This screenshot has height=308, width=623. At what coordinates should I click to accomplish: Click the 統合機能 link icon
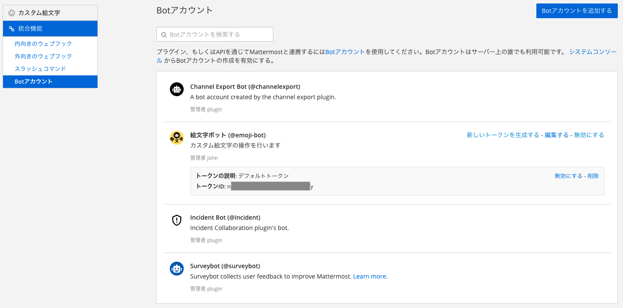12,29
